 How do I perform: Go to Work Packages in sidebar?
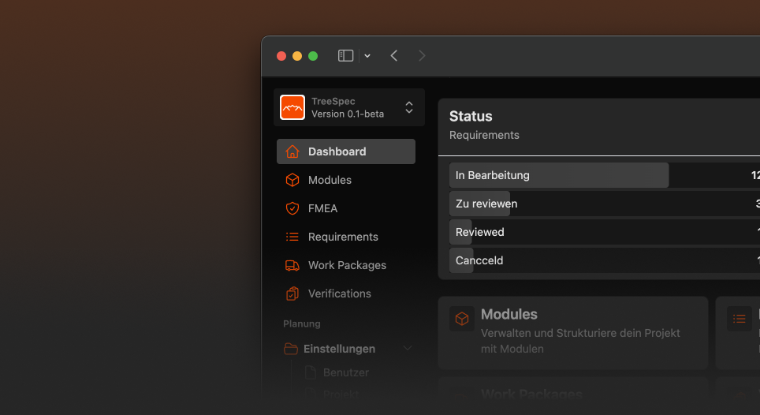(347, 265)
